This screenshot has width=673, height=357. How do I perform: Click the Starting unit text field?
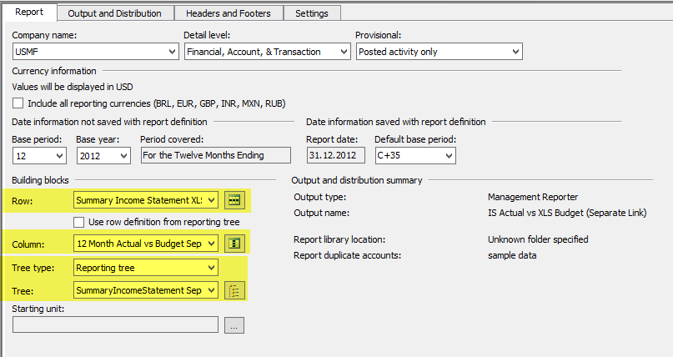coord(115,325)
